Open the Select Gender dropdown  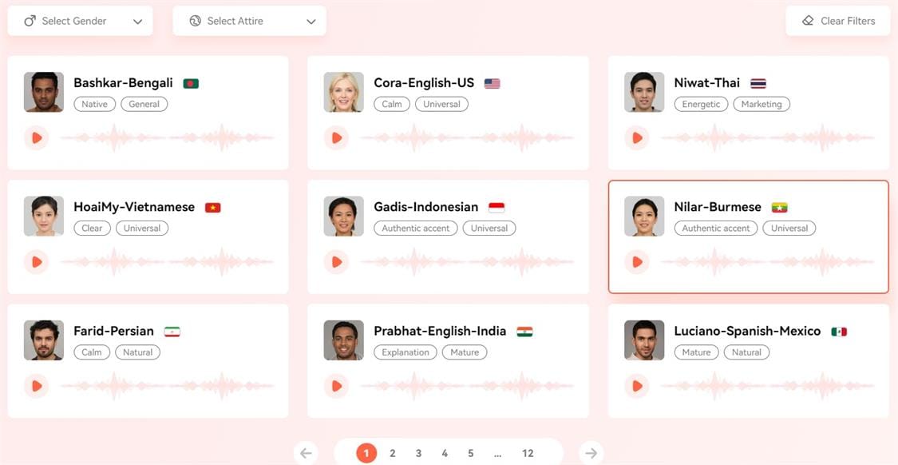(x=80, y=22)
